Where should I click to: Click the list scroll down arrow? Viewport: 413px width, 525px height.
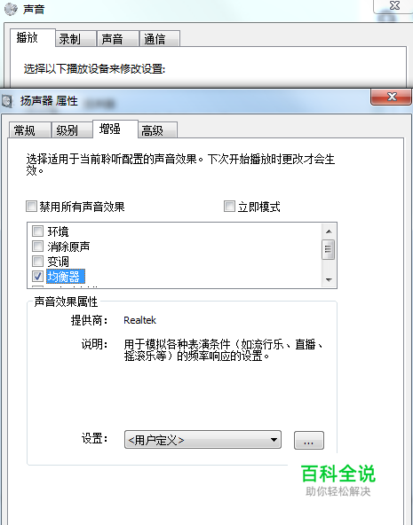[x=329, y=279]
